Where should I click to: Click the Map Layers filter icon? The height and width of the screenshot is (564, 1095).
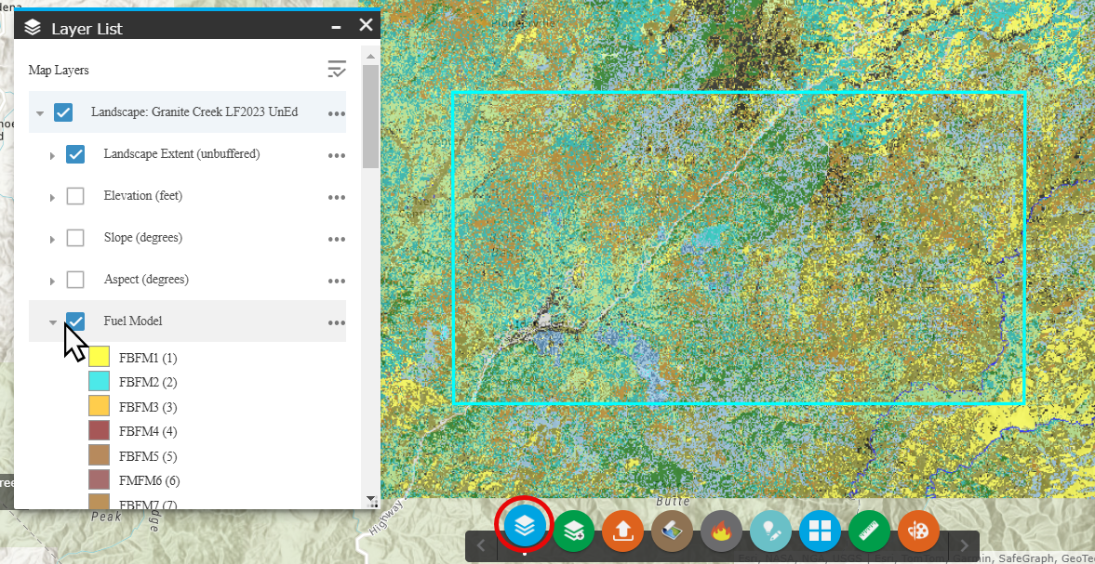pyautogui.click(x=336, y=69)
